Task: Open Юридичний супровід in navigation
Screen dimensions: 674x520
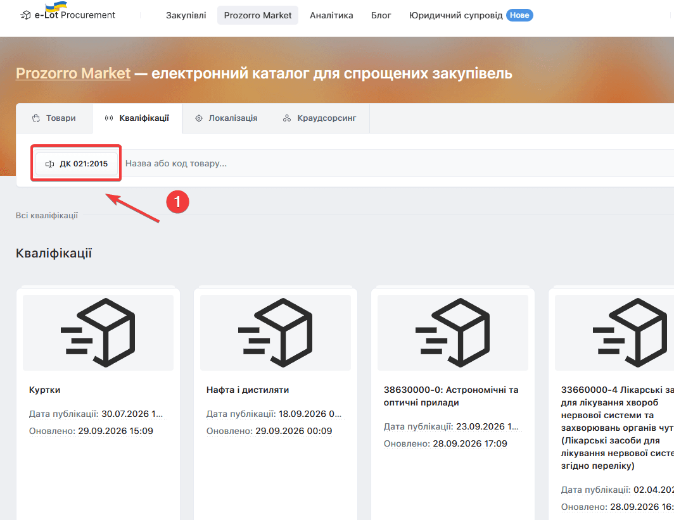Action: click(455, 15)
